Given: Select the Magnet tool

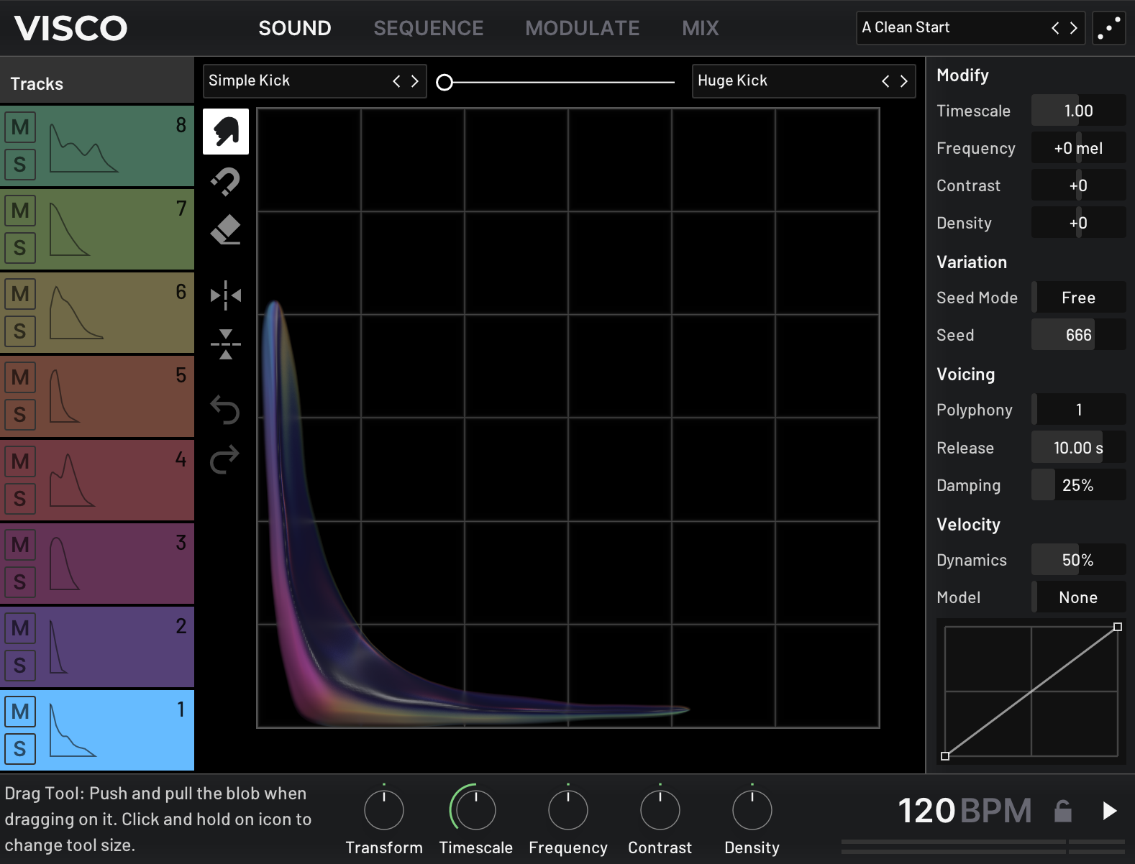Looking at the screenshot, I should pyautogui.click(x=225, y=182).
